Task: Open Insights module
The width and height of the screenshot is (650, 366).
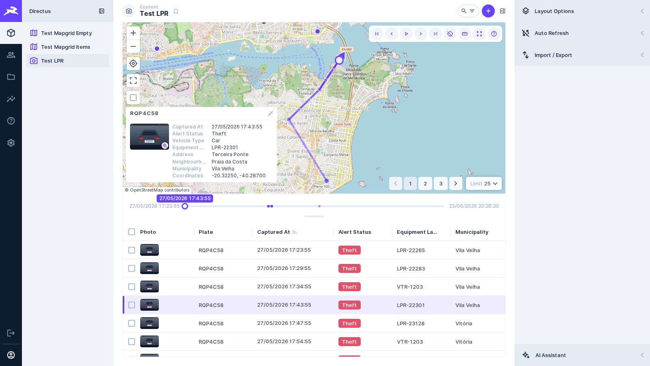Action: coord(11,99)
